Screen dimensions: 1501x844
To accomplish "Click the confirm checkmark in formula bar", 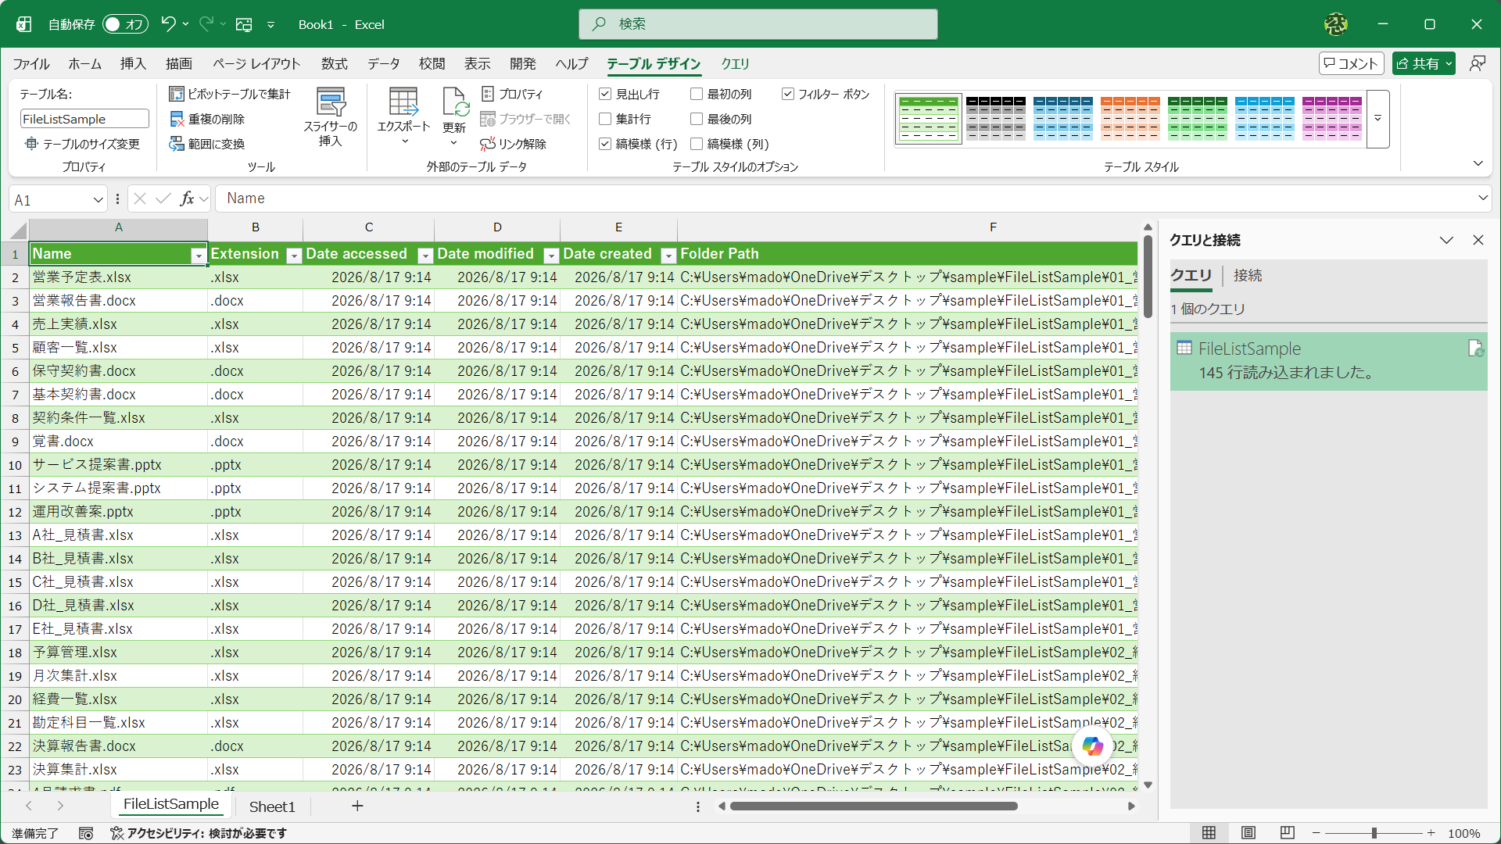I will pos(163,198).
